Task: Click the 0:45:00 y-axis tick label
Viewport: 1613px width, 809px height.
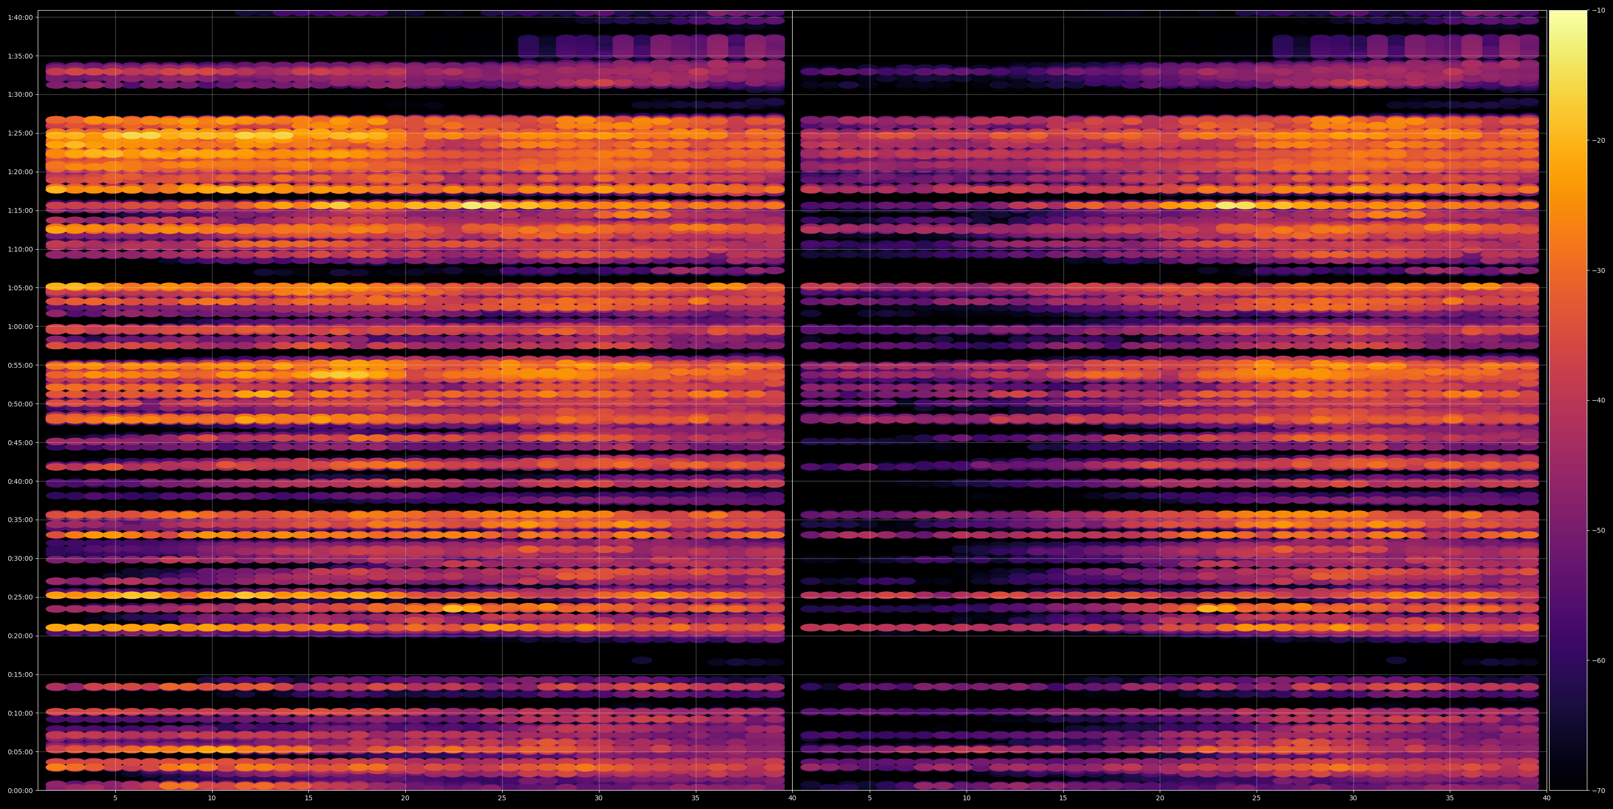Action: point(20,442)
